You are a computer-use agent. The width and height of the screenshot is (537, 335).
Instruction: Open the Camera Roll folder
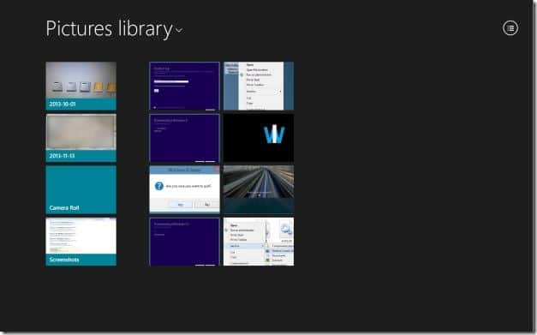click(81, 189)
